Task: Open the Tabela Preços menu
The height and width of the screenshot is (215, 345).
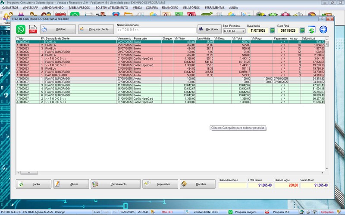Action: point(79,8)
